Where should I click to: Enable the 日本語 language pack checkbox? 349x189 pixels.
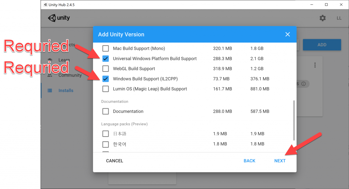(x=106, y=133)
